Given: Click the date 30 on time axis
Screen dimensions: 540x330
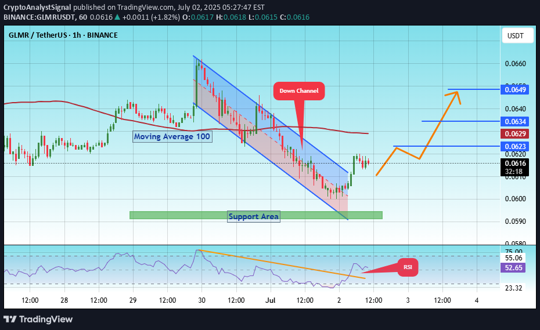Looking at the screenshot, I should (202, 300).
